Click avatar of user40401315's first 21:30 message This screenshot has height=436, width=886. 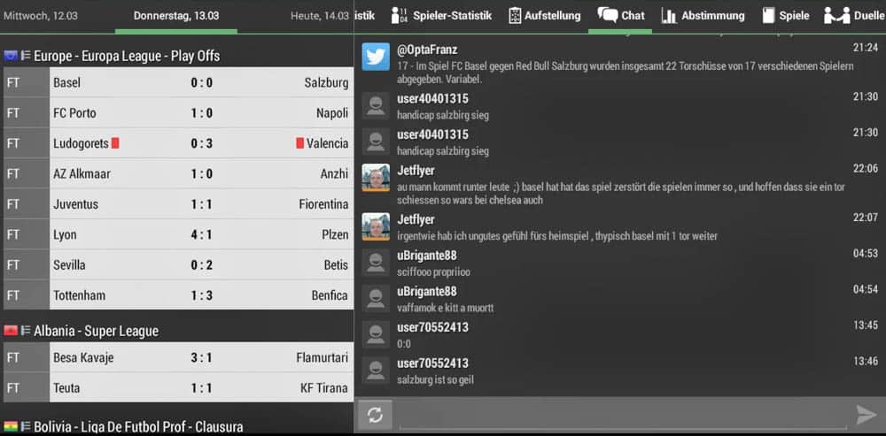[376, 105]
